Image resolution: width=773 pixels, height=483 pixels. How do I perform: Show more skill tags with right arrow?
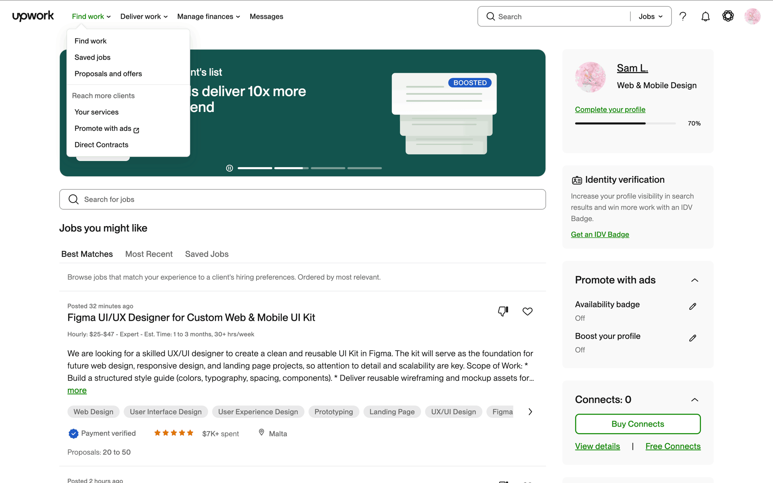click(530, 412)
